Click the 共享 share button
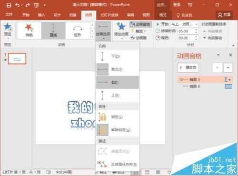The width and height of the screenshot is (238, 176). point(224,15)
